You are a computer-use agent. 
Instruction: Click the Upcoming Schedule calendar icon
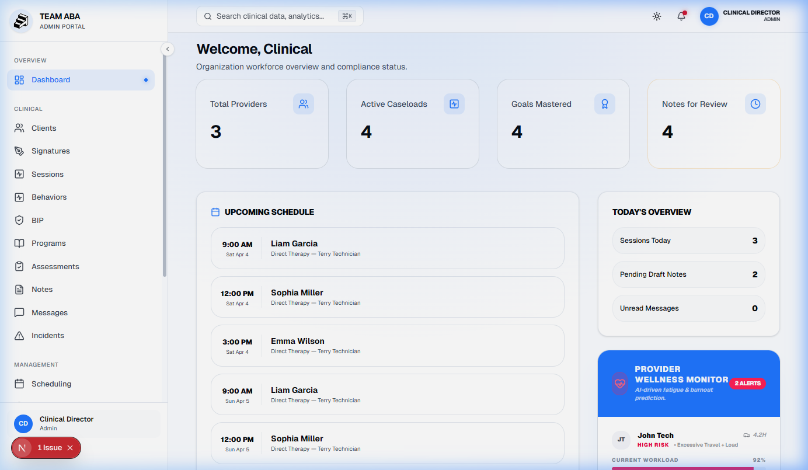tap(215, 212)
